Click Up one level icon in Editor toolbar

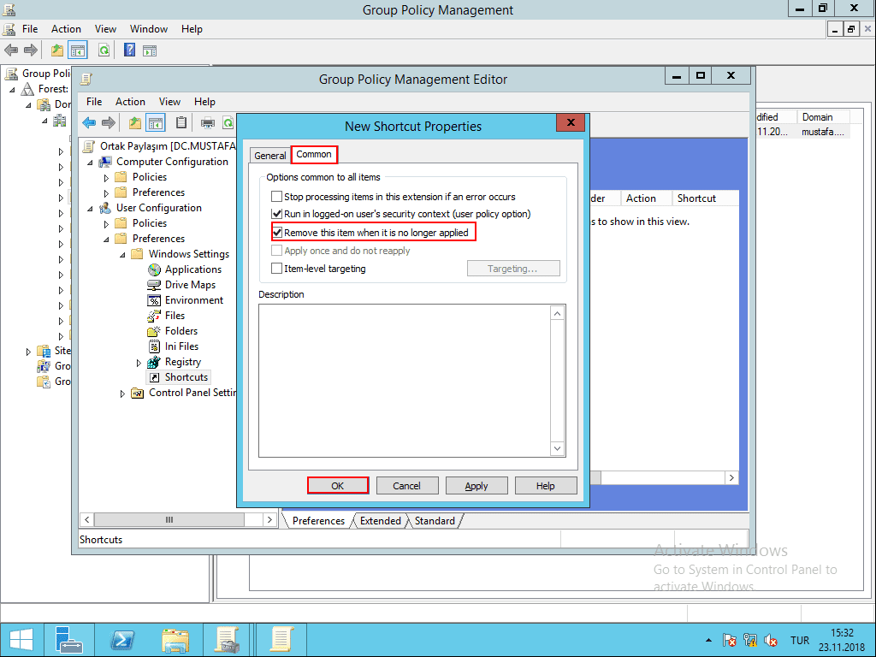134,122
